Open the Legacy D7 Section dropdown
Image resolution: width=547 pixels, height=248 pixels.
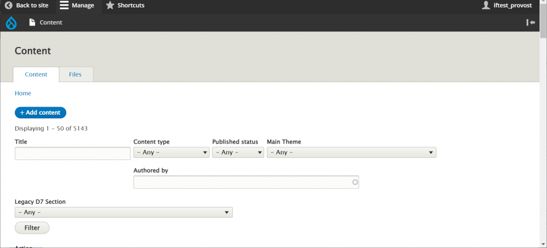pyautogui.click(x=123, y=212)
